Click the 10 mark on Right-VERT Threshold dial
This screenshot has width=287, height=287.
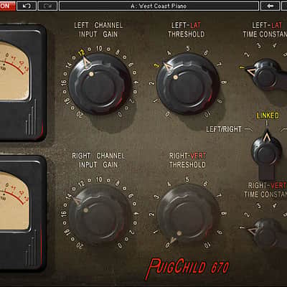coord(207,245)
